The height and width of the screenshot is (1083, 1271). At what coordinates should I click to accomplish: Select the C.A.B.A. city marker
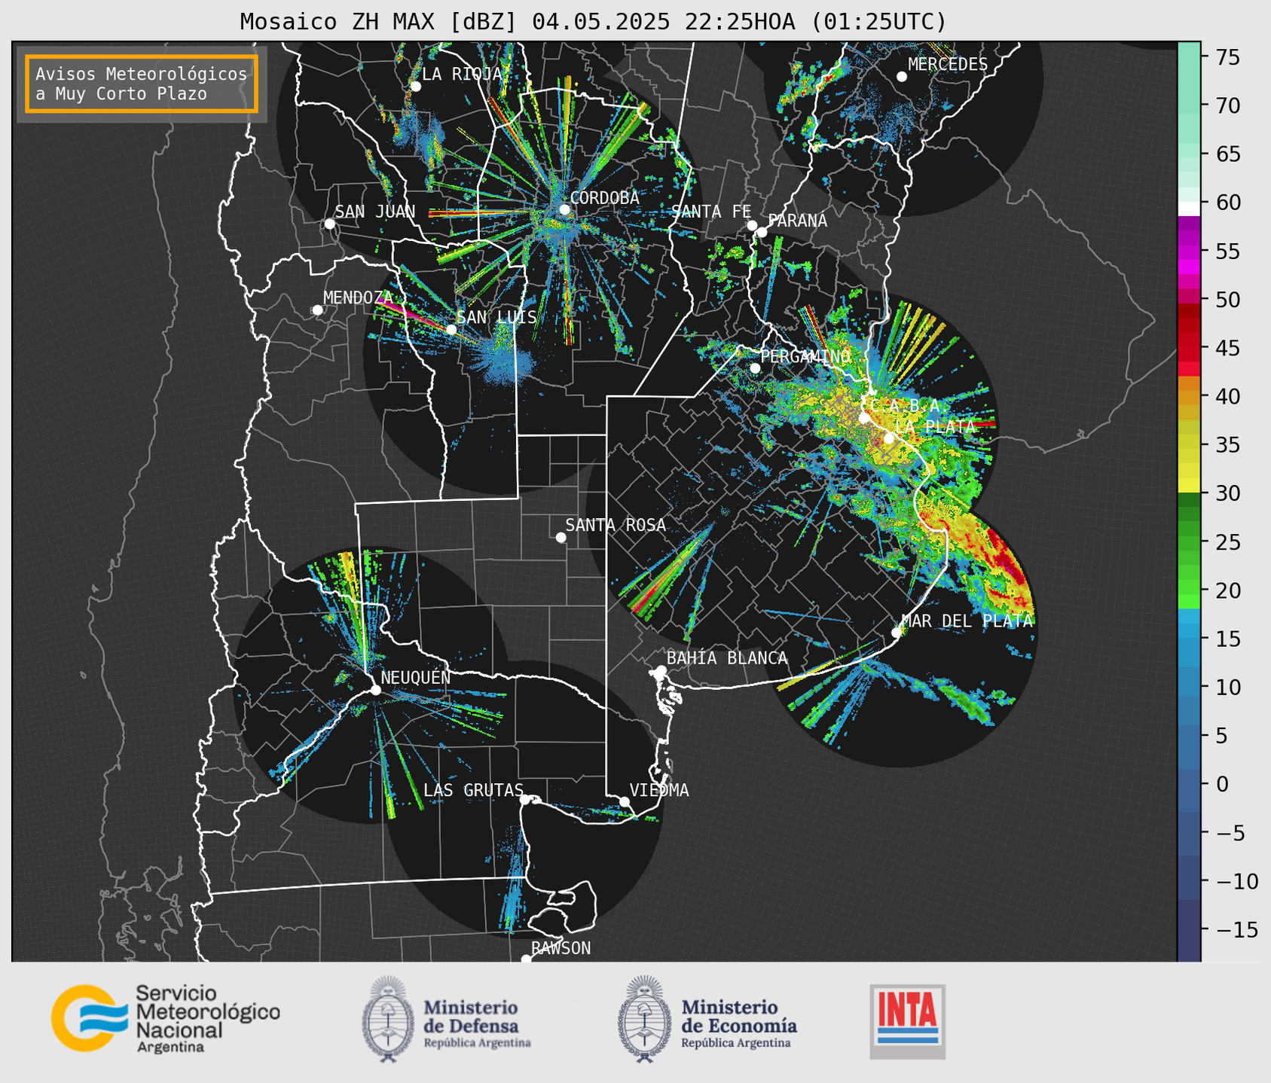click(x=864, y=418)
